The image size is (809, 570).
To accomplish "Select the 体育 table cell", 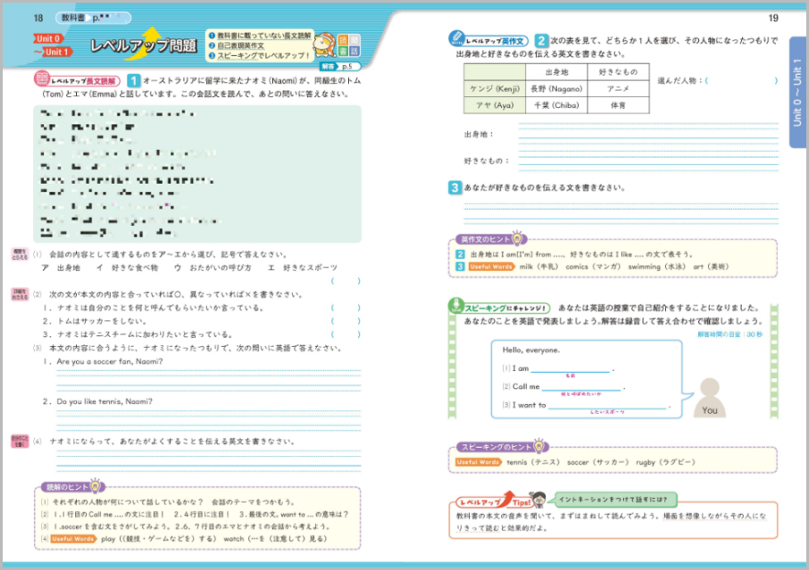I will [618, 105].
